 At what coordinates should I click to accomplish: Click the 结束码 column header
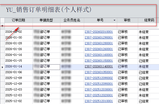click(149, 20)
